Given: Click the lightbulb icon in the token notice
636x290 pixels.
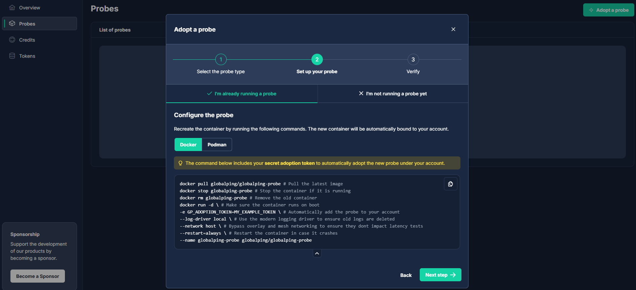Looking at the screenshot, I should (180, 163).
